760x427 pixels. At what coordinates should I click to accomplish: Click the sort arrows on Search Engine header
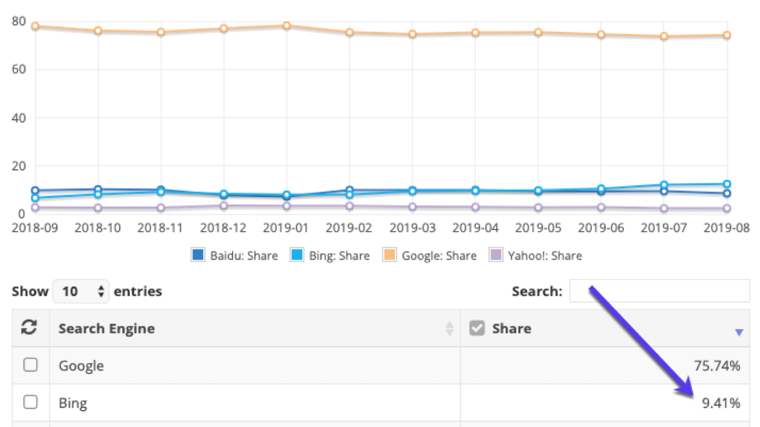(449, 329)
